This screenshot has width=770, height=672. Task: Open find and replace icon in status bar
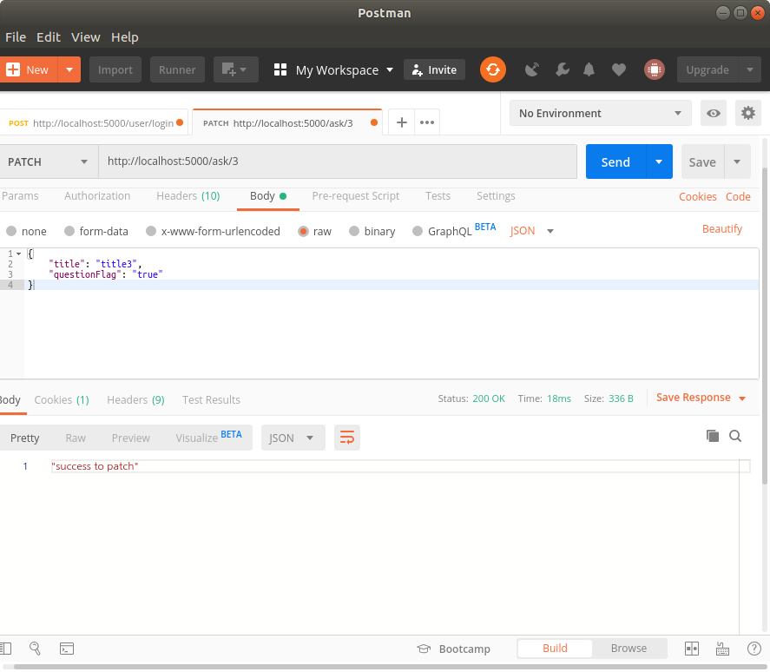coord(35,649)
